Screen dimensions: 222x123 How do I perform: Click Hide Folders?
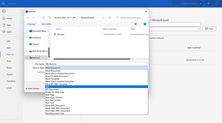click(32, 88)
